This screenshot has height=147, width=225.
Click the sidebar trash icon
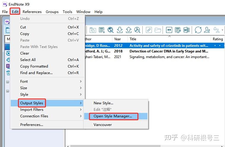[x=8, y=73]
